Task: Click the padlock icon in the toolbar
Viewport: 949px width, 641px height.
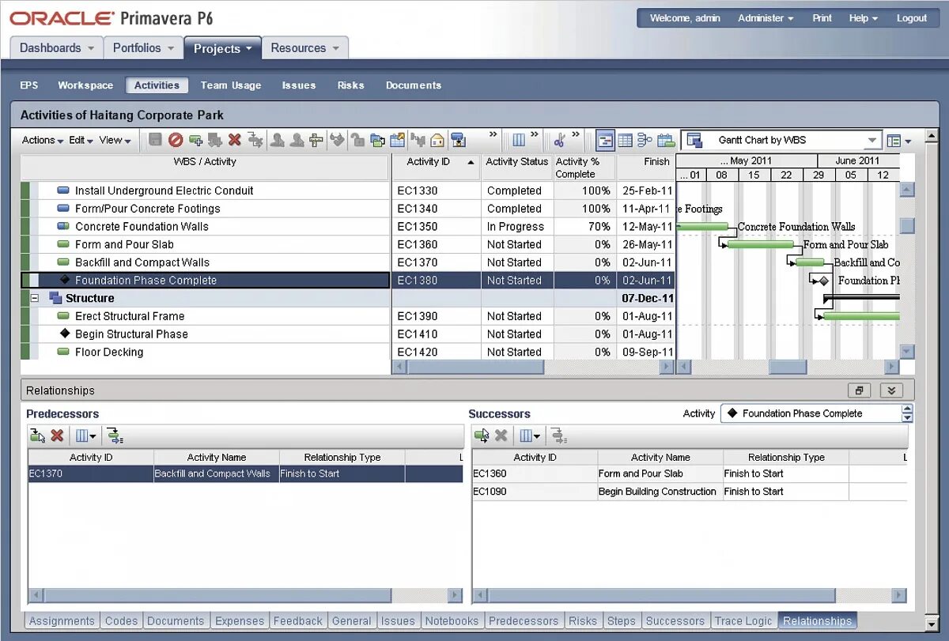Action: click(x=358, y=140)
